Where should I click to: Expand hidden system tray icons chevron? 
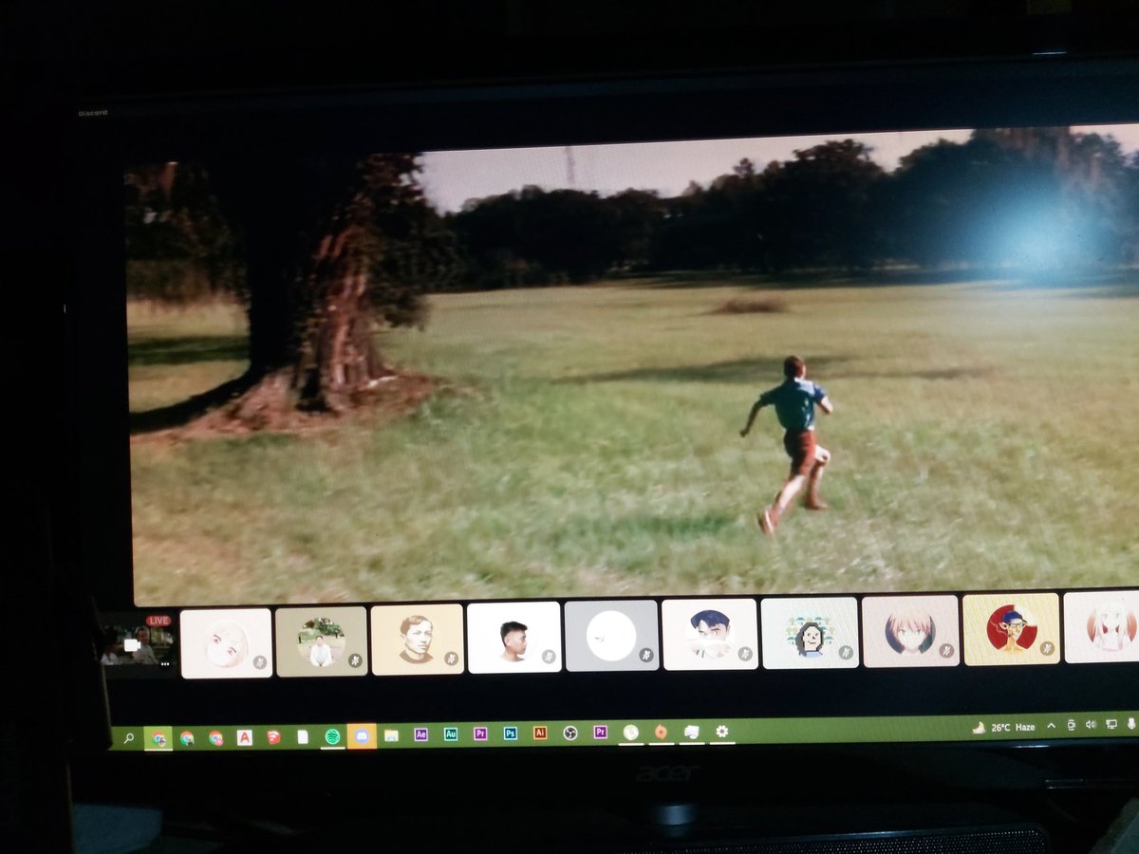point(1052,727)
